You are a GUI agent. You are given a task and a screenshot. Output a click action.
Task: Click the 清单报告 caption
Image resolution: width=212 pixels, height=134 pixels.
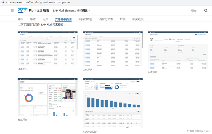tap(22, 69)
